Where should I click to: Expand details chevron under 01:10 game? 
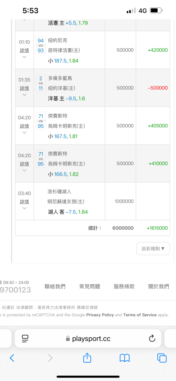pos(24,57)
